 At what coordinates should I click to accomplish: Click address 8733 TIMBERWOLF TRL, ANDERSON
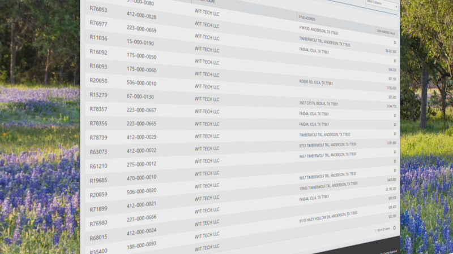328,145
